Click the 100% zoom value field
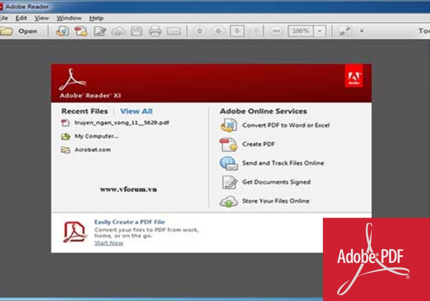 pos(300,31)
